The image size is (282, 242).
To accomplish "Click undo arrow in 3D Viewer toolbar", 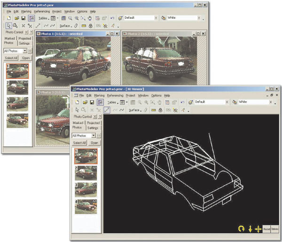I will coord(182,102).
